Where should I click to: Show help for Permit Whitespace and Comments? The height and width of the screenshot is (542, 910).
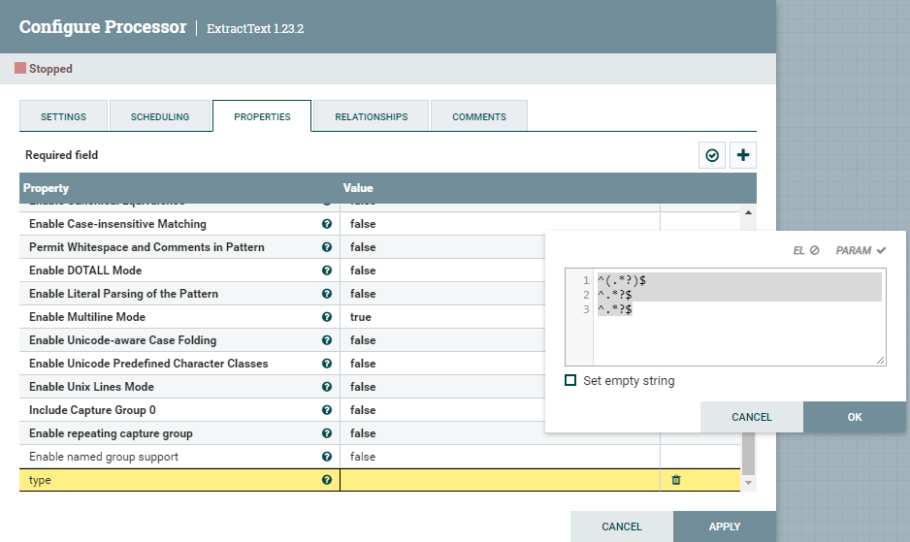327,247
